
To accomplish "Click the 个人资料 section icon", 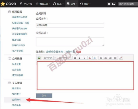I will (x=9, y=83).
